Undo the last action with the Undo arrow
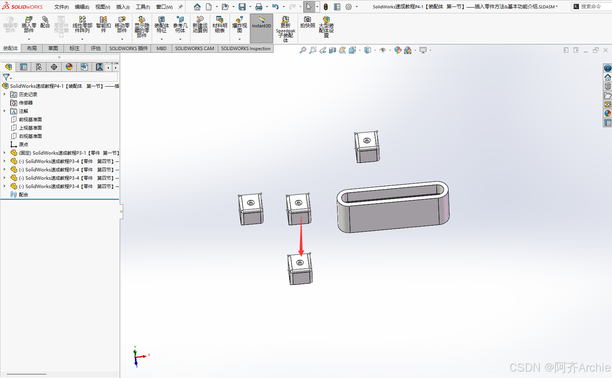Viewport: 612px width, 378px height. (x=276, y=7)
